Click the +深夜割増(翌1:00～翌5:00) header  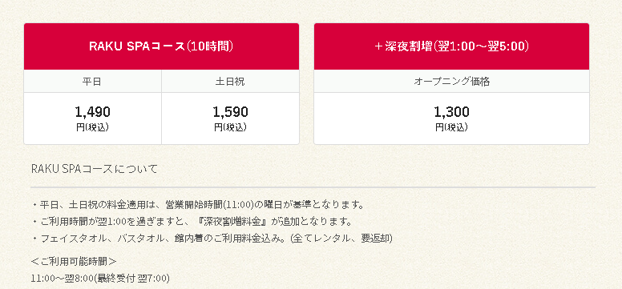[x=451, y=46]
